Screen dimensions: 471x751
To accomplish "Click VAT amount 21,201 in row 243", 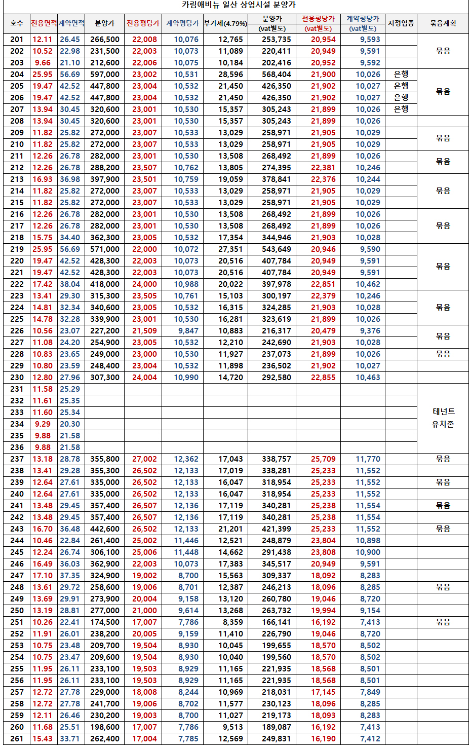I will tap(231, 529).
